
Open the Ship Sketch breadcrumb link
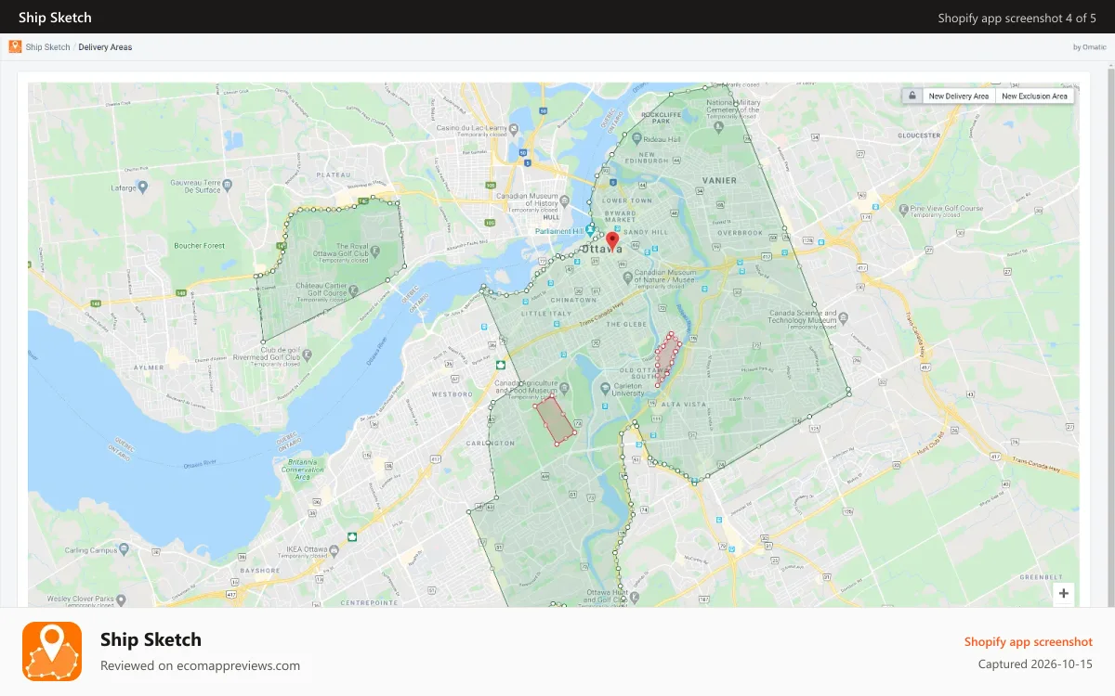click(47, 47)
